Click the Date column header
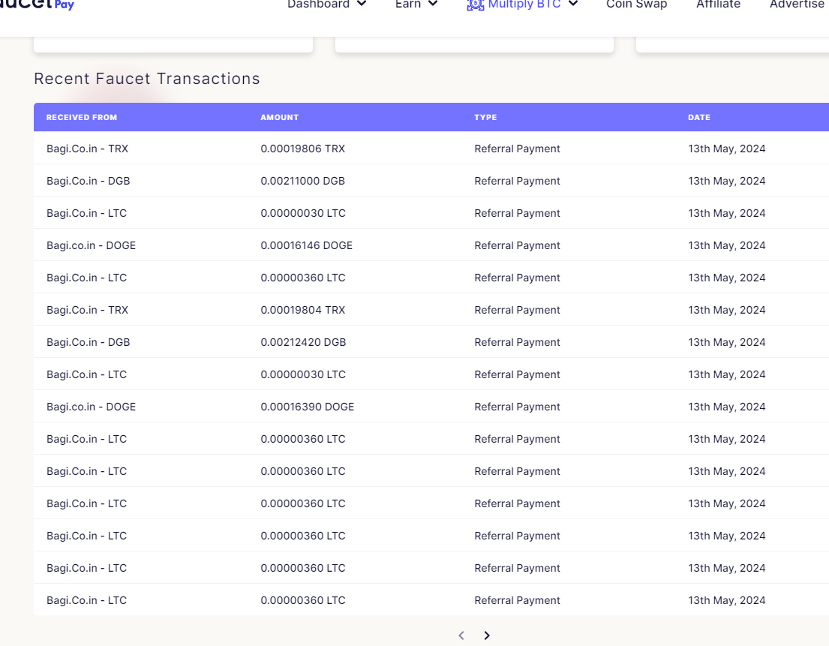The height and width of the screenshot is (646, 829). pyautogui.click(x=699, y=117)
